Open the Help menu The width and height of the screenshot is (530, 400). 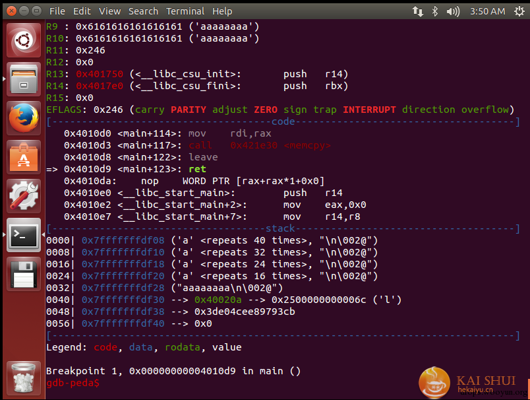222,11
